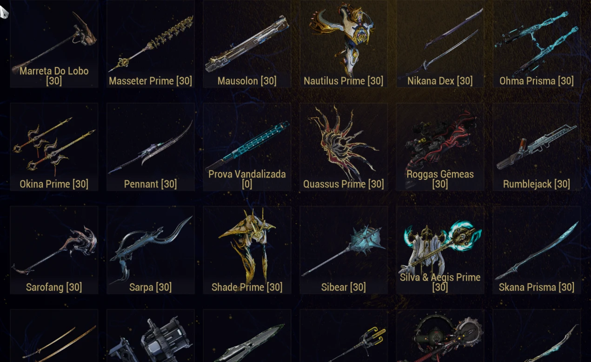Screen dimensions: 591x362
Task: Select Silva & Aegis Prime
Action: click(x=440, y=250)
